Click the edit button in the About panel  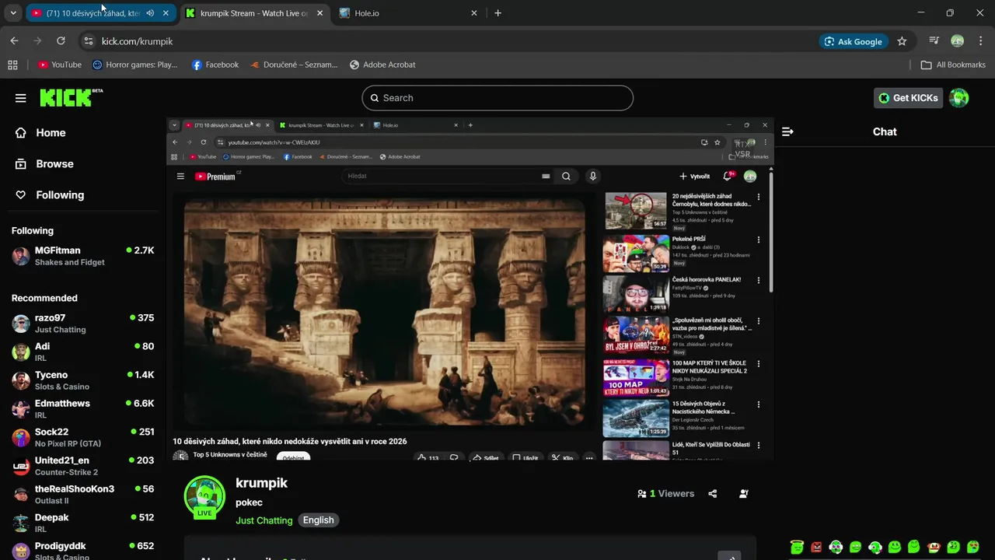[x=729, y=556]
